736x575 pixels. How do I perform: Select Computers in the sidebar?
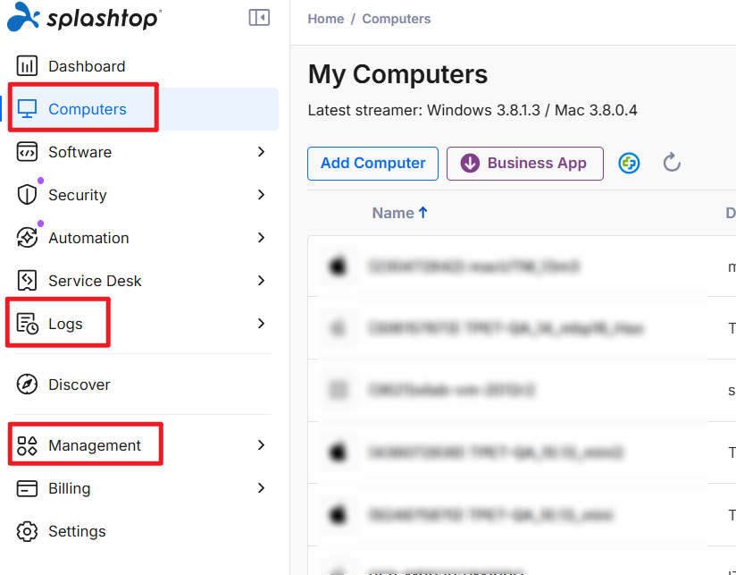click(88, 109)
